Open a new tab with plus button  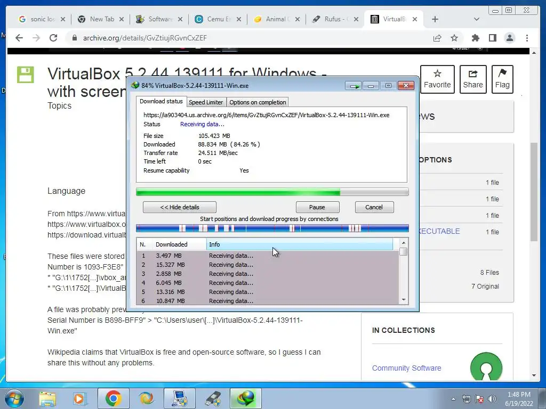tap(435, 19)
